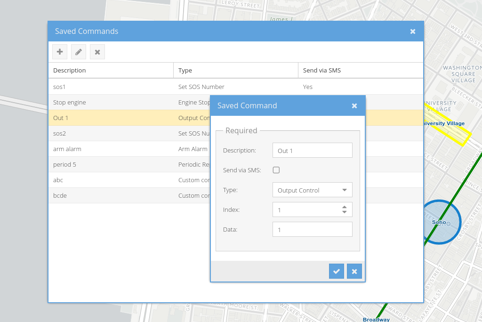Decrease the Index value with down arrow
This screenshot has height=322, width=482.
coord(345,212)
